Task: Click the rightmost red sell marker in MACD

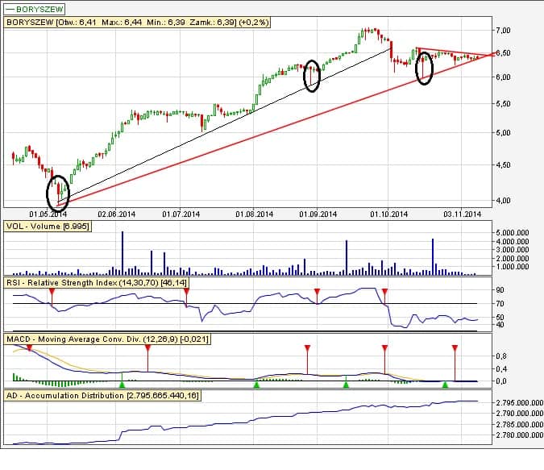Action: point(455,348)
